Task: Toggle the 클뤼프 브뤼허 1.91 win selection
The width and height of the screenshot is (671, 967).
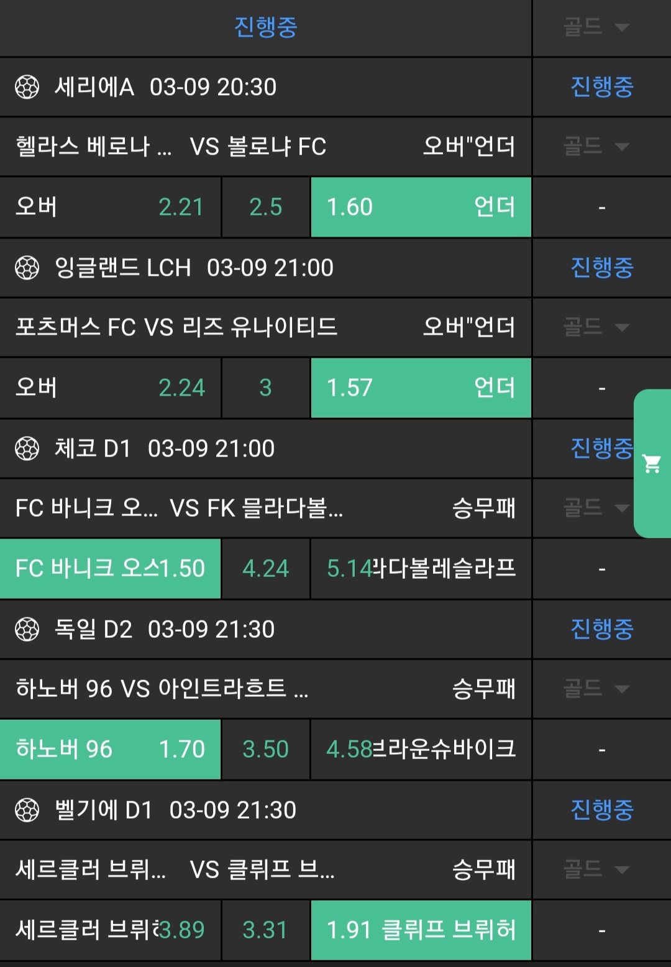Action: pos(421,930)
